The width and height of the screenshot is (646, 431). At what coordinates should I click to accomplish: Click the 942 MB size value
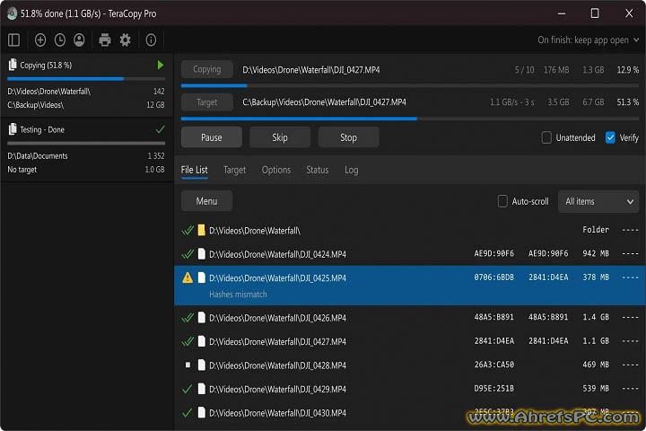[596, 253]
